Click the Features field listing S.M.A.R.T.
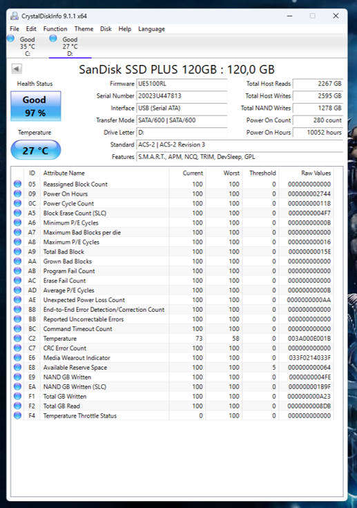The height and width of the screenshot is (508, 357). click(240, 157)
